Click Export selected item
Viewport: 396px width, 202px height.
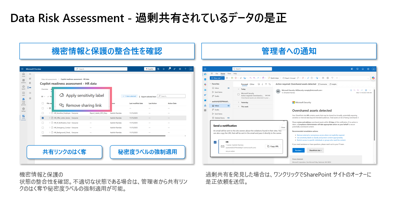[147, 96]
